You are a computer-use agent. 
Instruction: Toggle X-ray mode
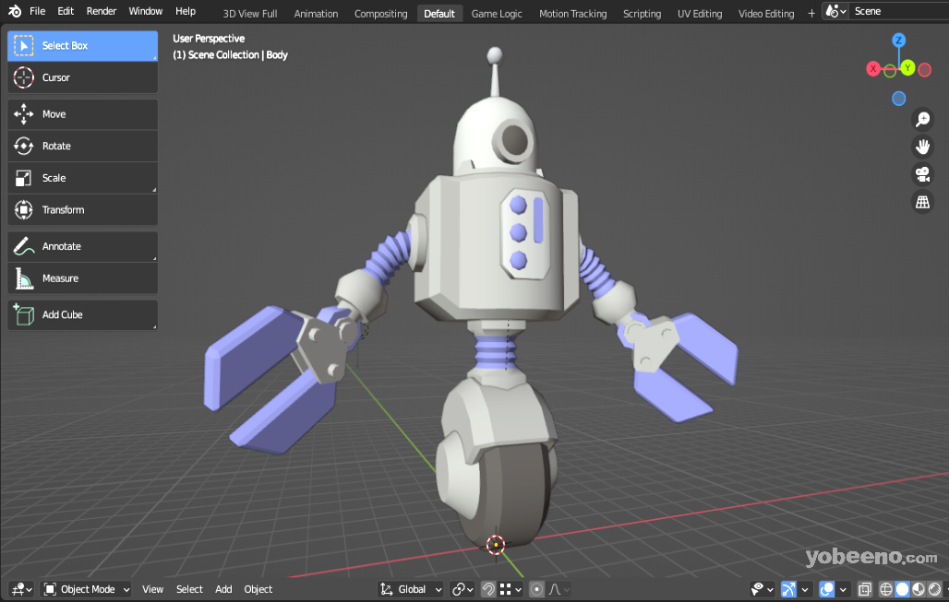(865, 589)
